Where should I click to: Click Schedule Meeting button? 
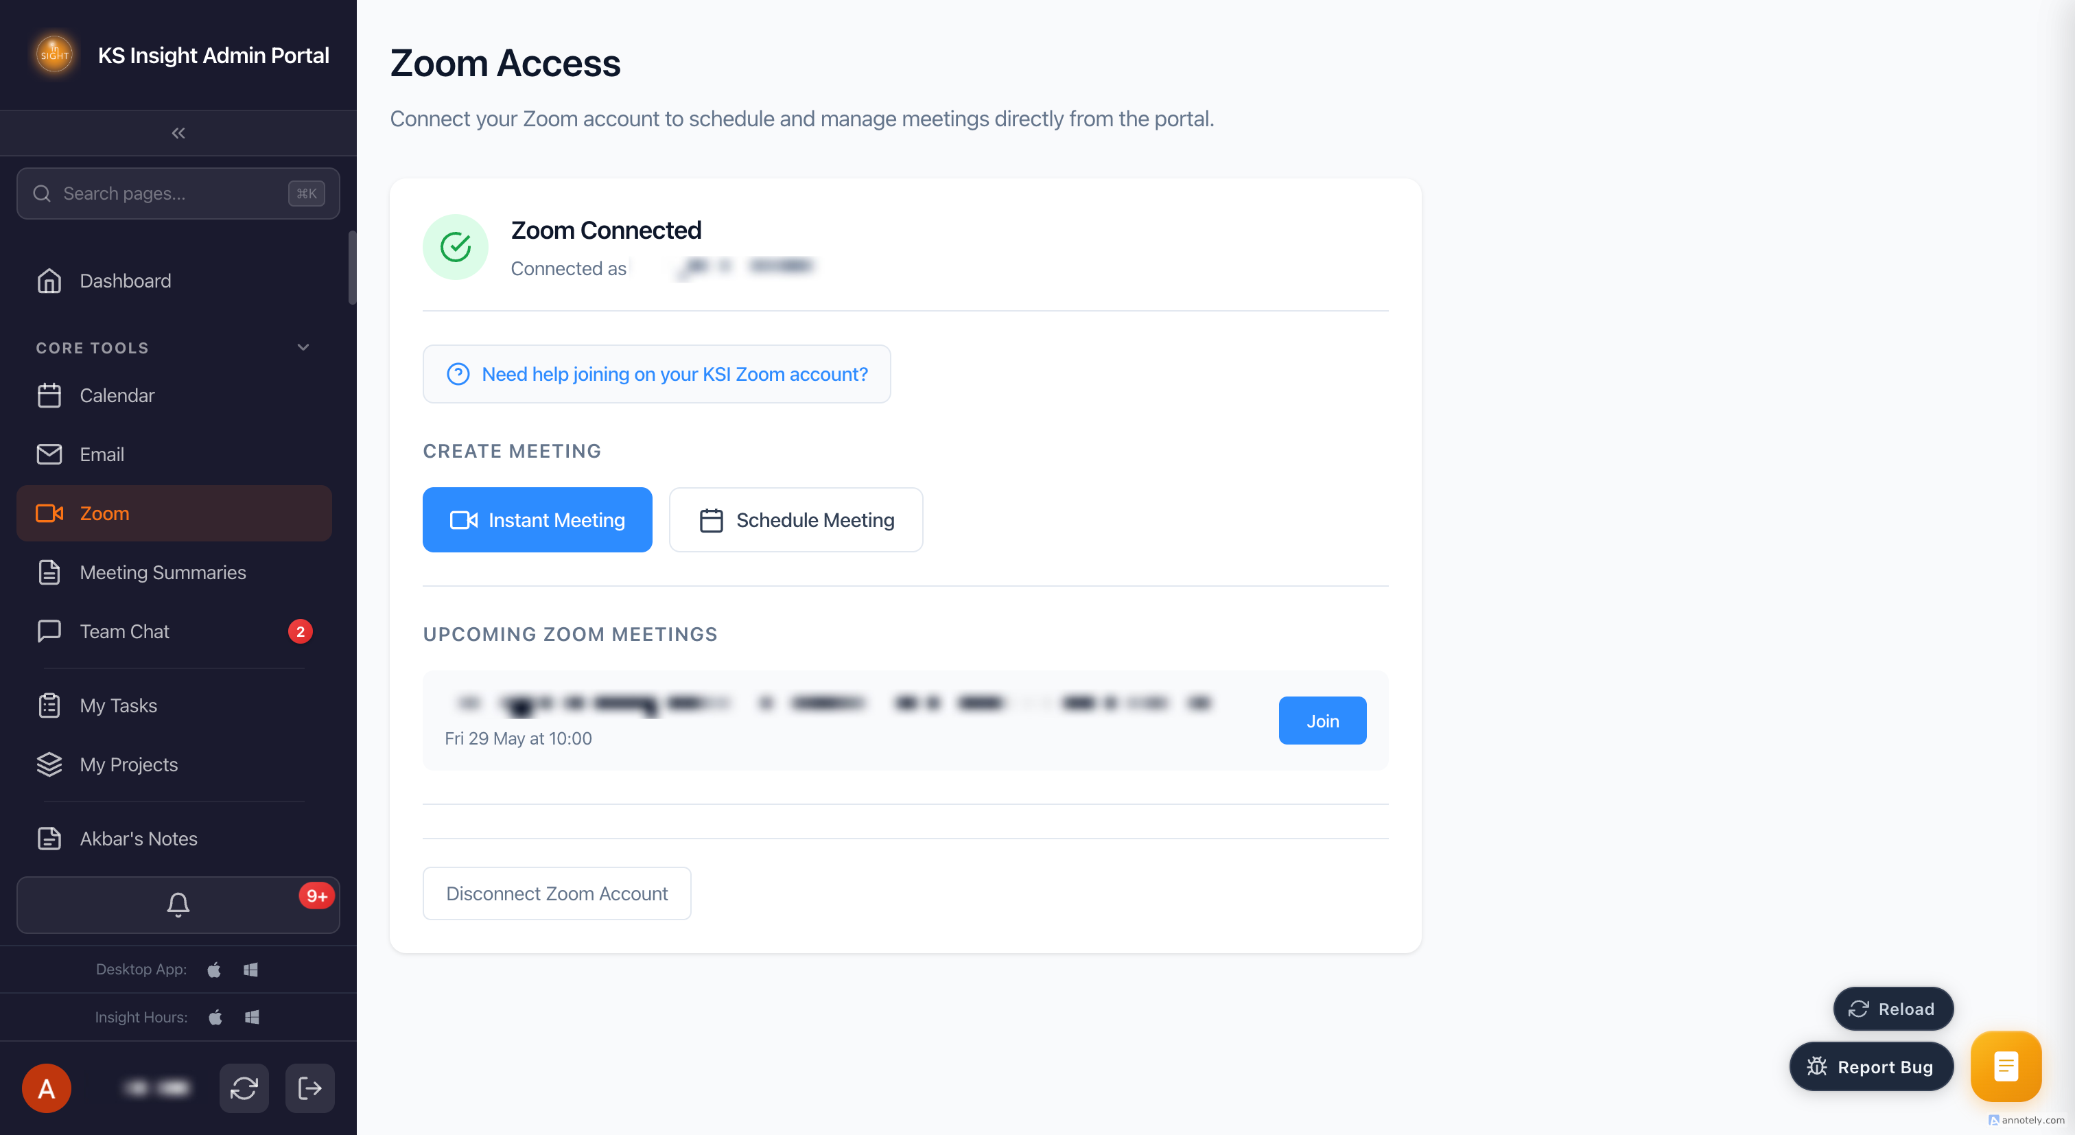[796, 519]
